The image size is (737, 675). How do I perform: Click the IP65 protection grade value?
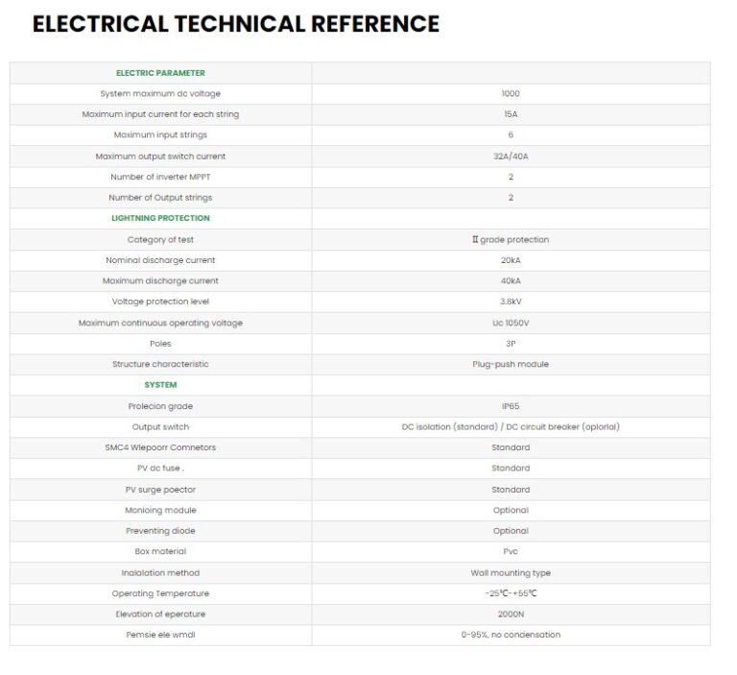tap(511, 406)
